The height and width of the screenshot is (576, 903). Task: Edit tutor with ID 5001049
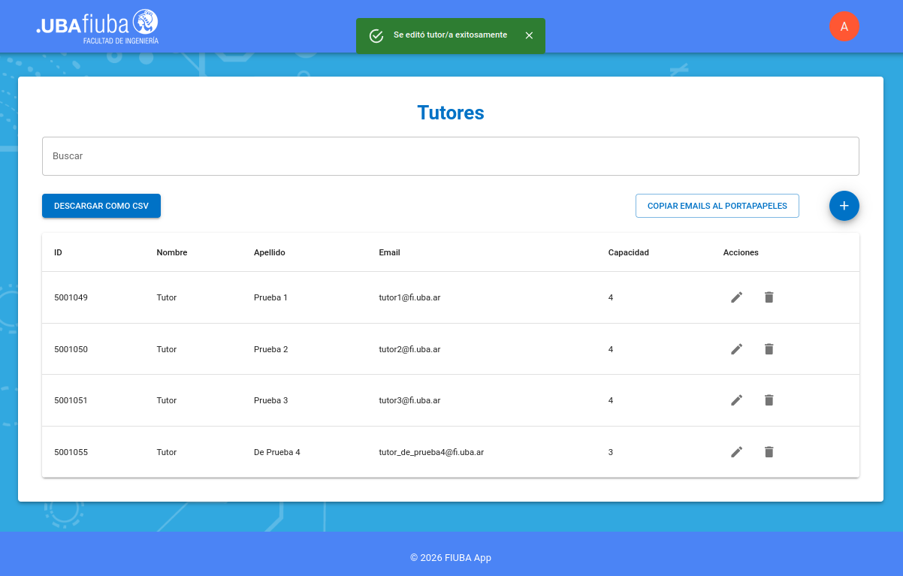(736, 297)
